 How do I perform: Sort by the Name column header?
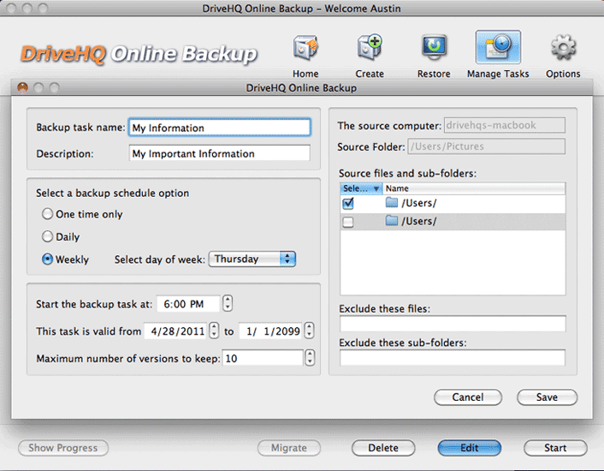tap(473, 188)
